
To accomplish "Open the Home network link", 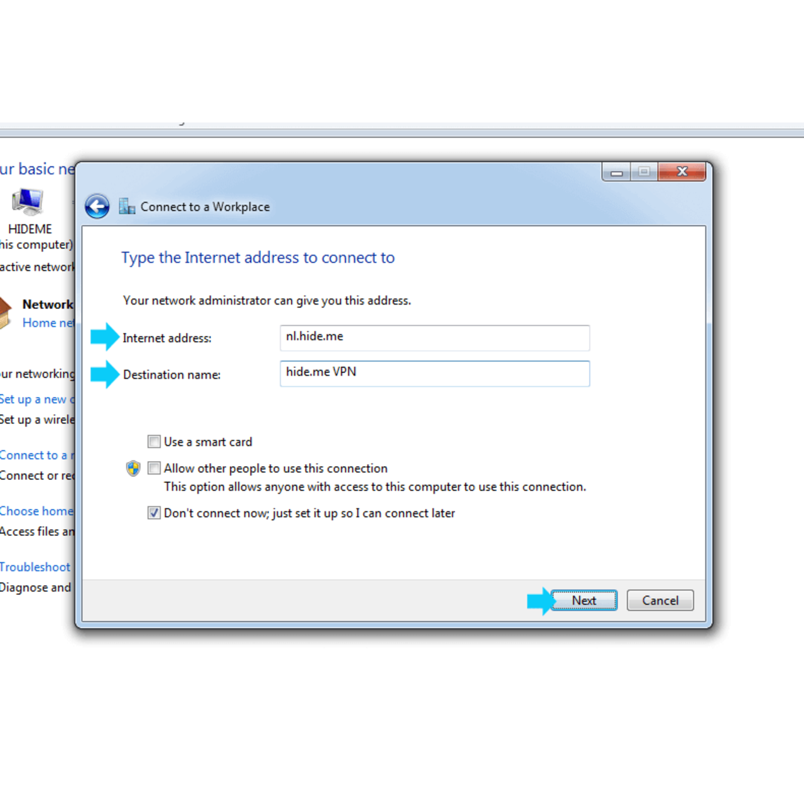I will (48, 323).
